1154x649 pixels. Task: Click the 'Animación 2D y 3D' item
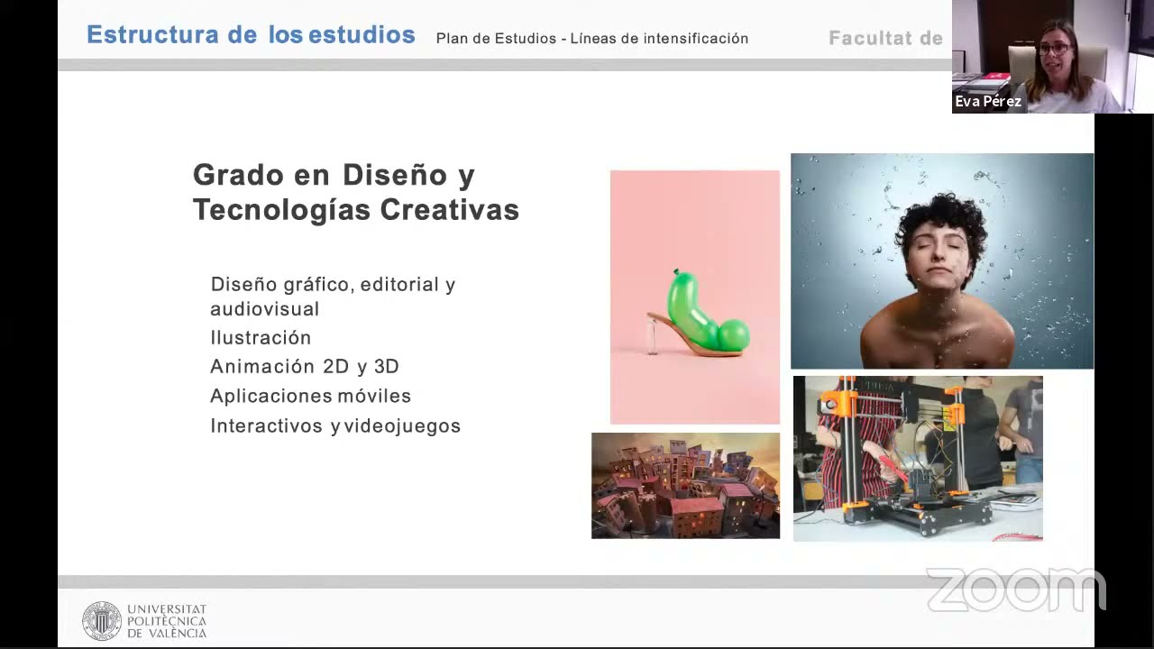point(305,367)
